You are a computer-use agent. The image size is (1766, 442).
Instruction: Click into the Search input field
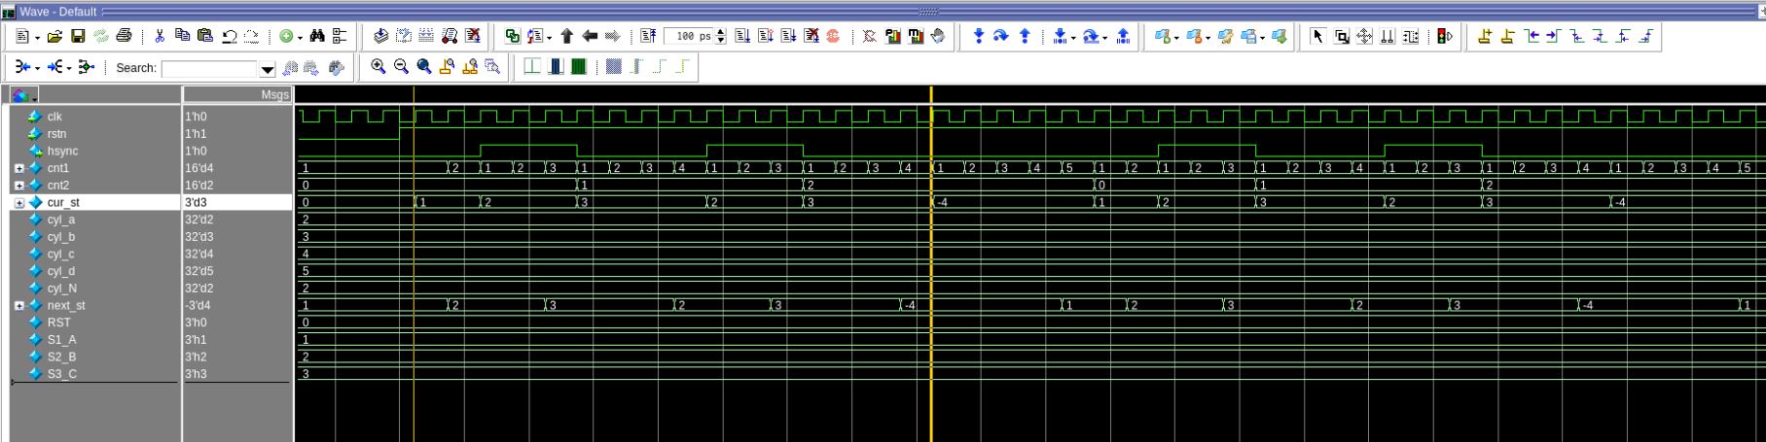click(210, 69)
